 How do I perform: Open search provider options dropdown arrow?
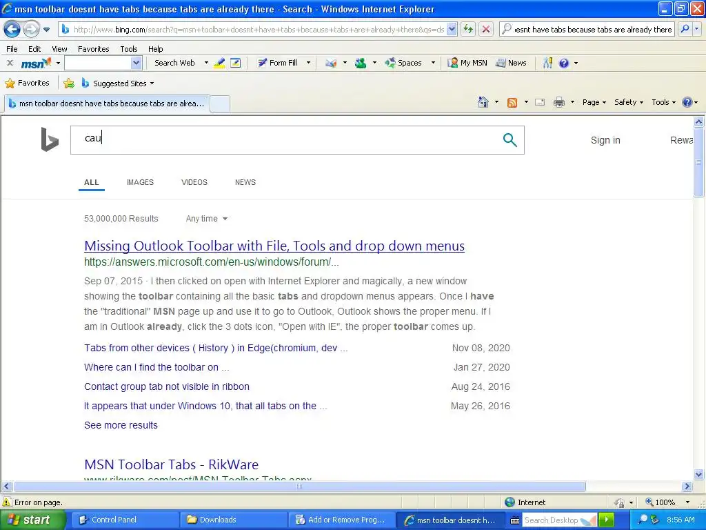tap(697, 29)
